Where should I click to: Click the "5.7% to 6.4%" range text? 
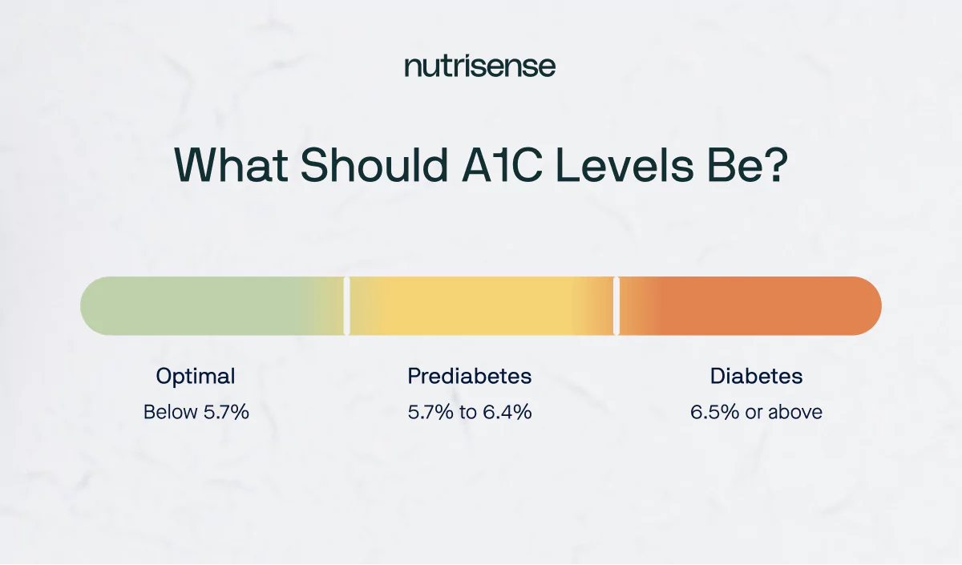point(469,412)
